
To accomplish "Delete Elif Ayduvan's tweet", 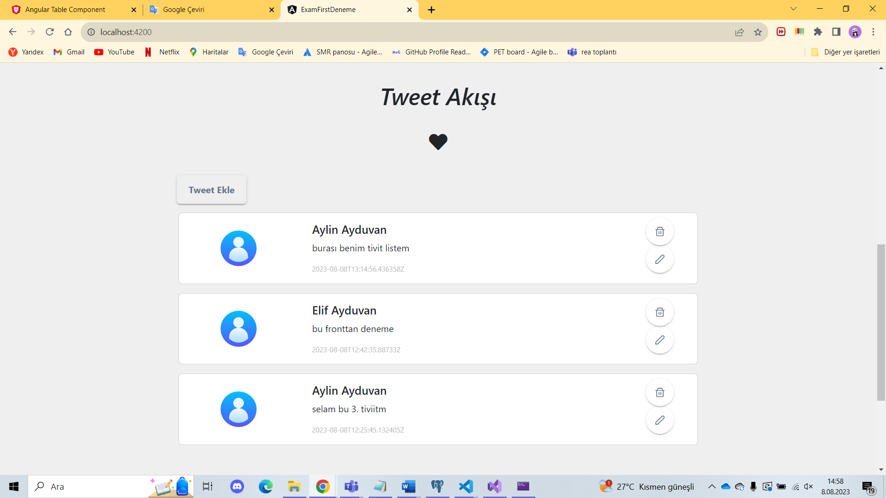I will [x=660, y=312].
